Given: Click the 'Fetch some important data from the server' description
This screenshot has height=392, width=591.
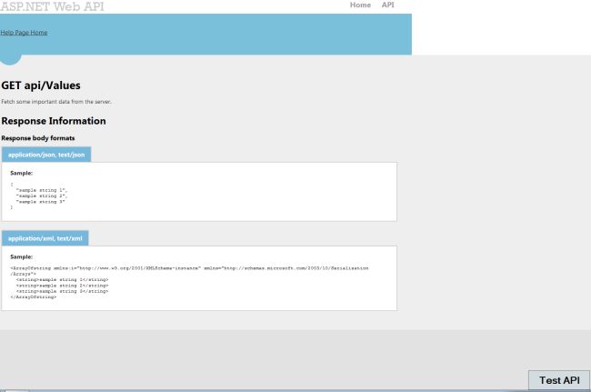Looking at the screenshot, I should (56, 102).
